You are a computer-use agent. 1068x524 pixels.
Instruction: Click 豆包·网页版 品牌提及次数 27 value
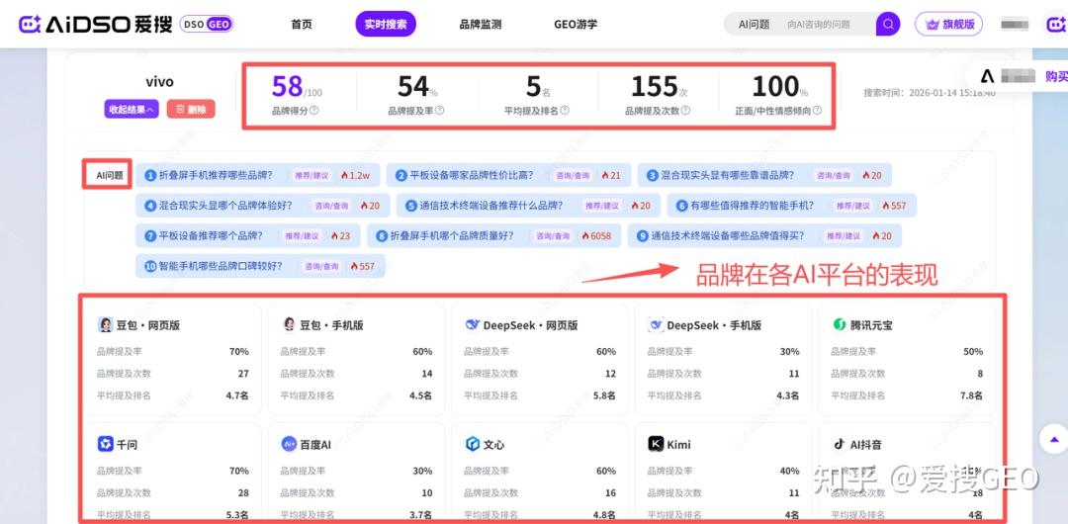click(x=243, y=374)
